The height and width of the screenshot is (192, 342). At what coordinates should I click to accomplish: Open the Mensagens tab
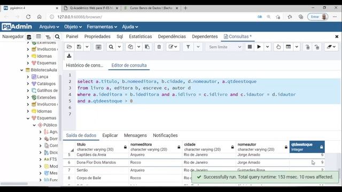coord(135,135)
